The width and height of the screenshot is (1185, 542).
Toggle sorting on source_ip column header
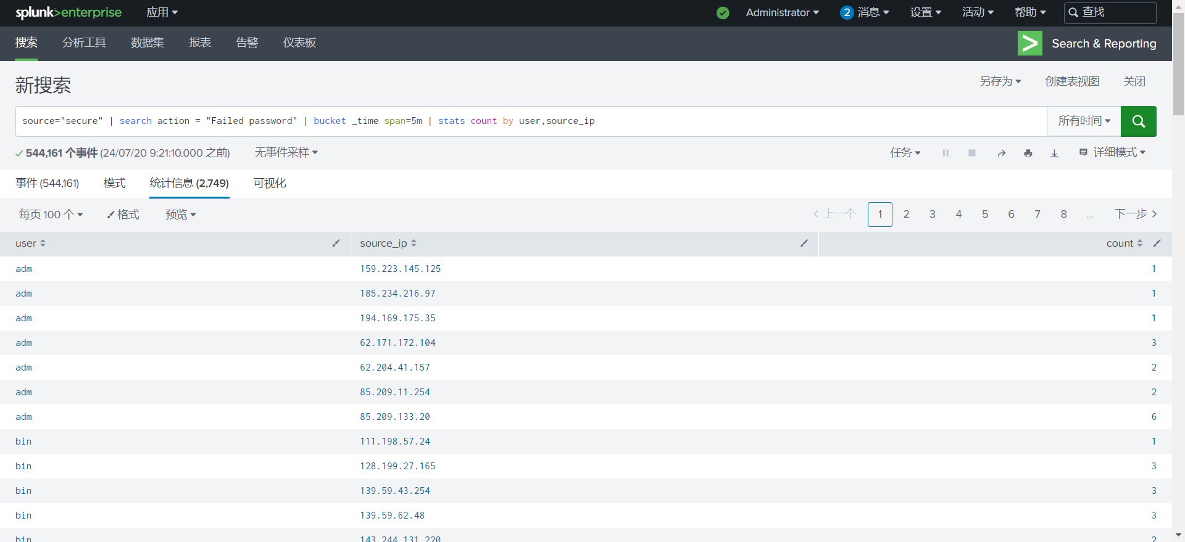(388, 244)
